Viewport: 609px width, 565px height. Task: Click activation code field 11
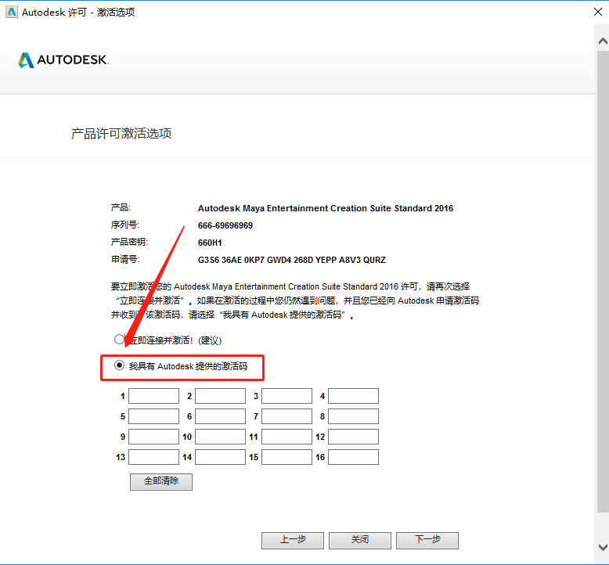pos(286,437)
